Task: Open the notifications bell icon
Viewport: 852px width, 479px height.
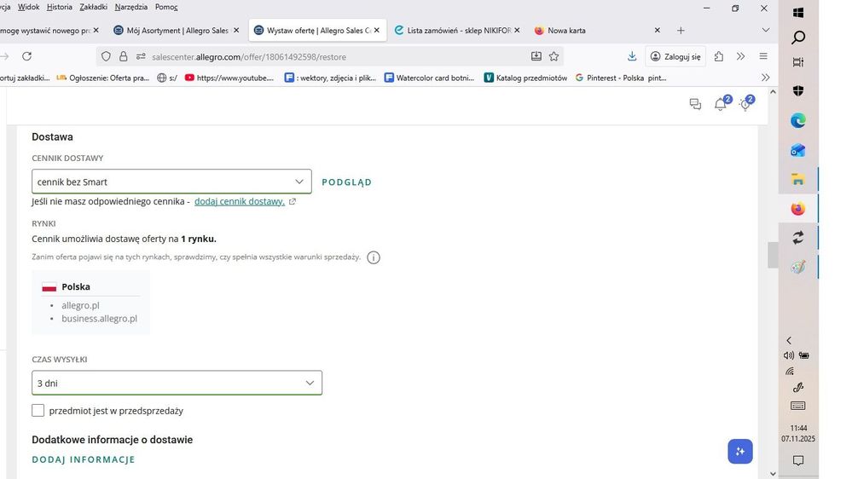Action: 721,104
